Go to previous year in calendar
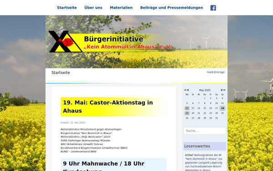The width and height of the screenshot is (273, 171). pyautogui.click(x=185, y=90)
